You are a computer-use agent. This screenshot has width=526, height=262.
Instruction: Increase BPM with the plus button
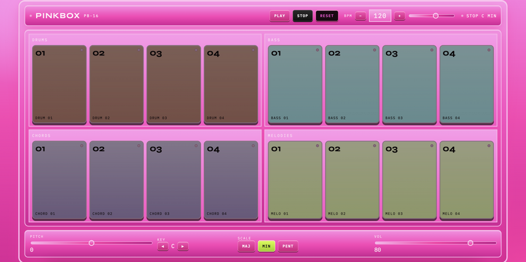point(400,16)
